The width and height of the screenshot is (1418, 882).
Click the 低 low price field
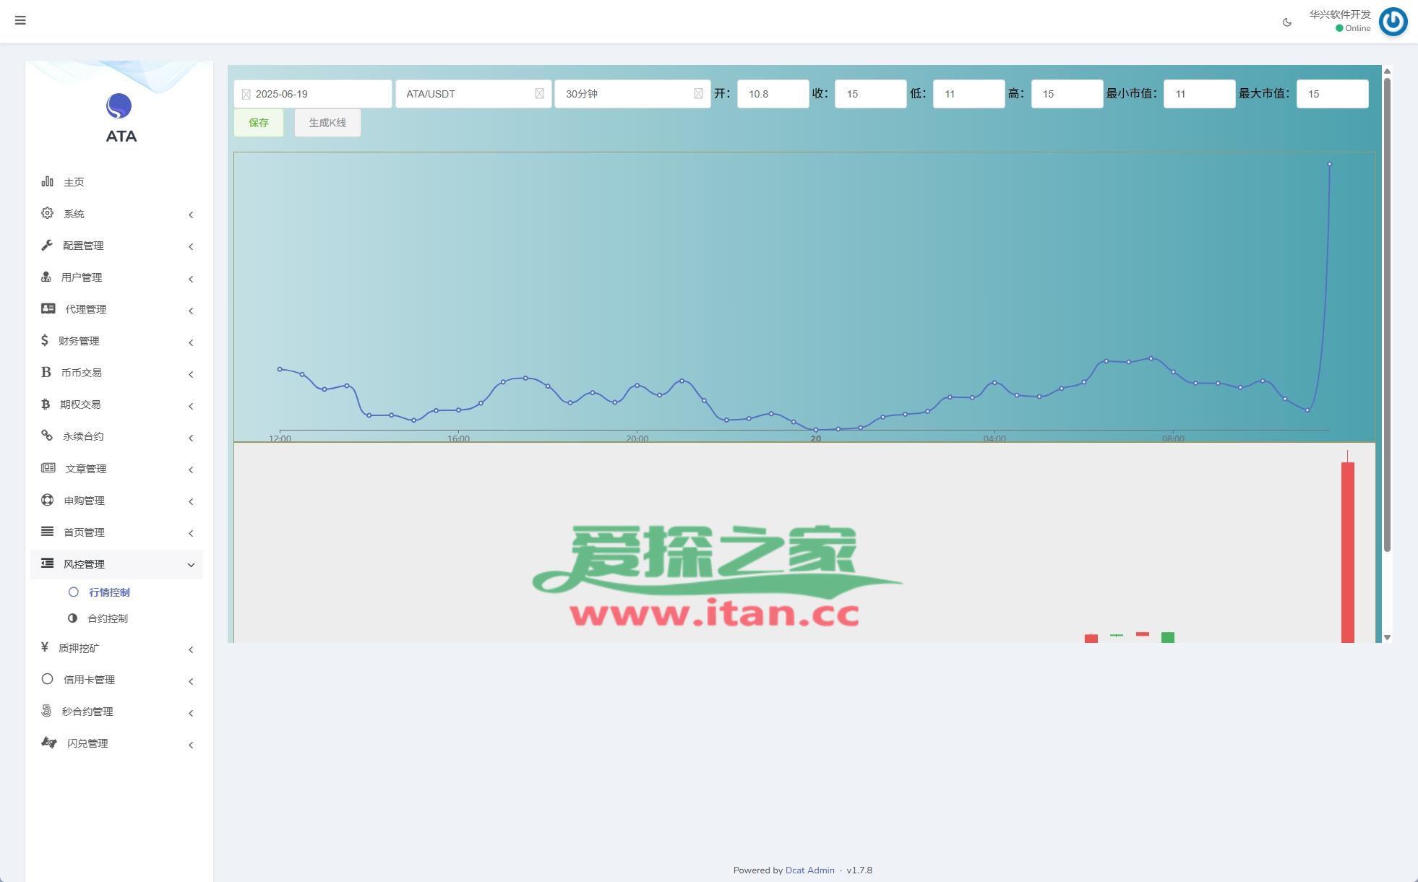[x=968, y=94]
